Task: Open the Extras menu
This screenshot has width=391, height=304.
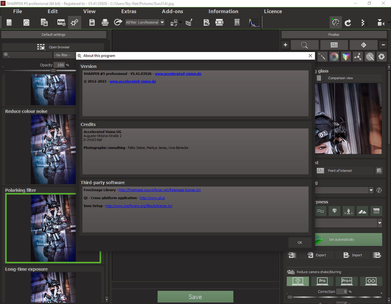Action: (x=129, y=11)
